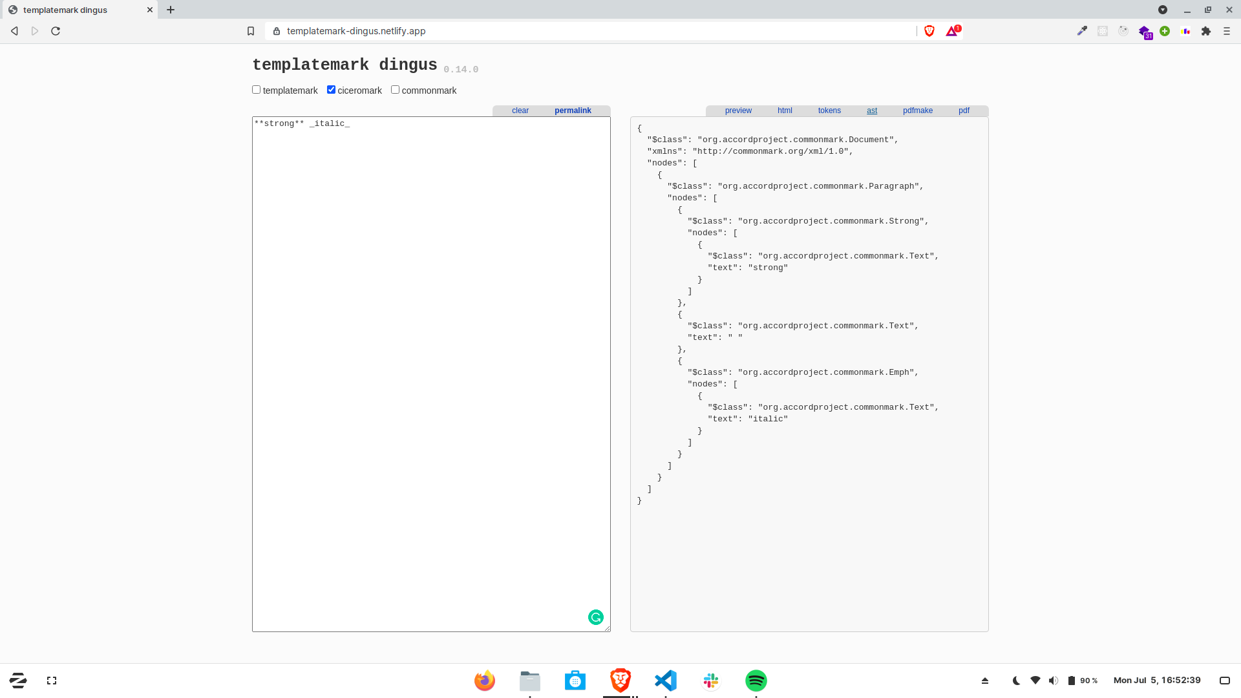The height and width of the screenshot is (698, 1241).
Task: Click the Grammarly icon in the text area
Action: [x=595, y=617]
